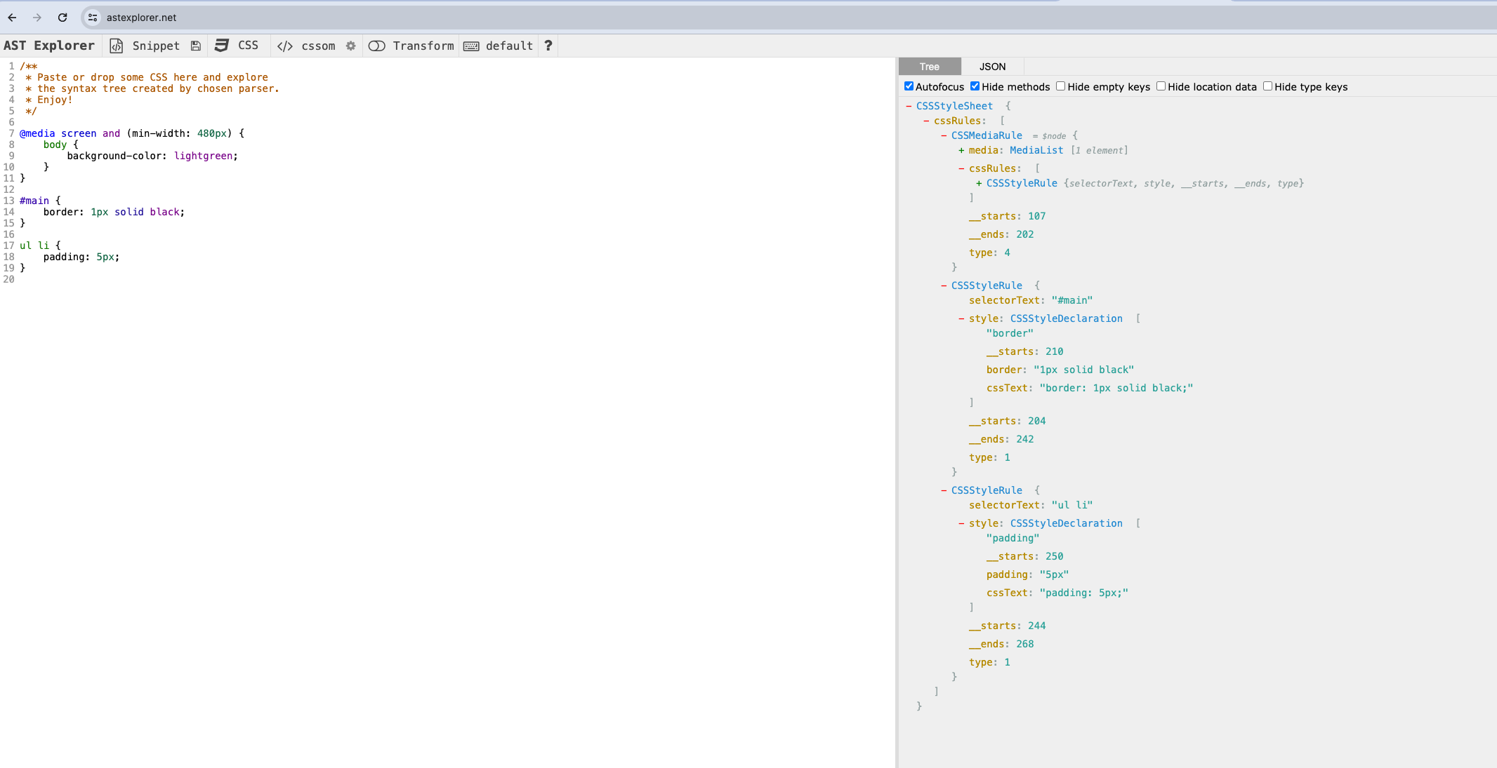Click the background-color: lightgreen line
This screenshot has height=768, width=1497.
click(x=152, y=156)
